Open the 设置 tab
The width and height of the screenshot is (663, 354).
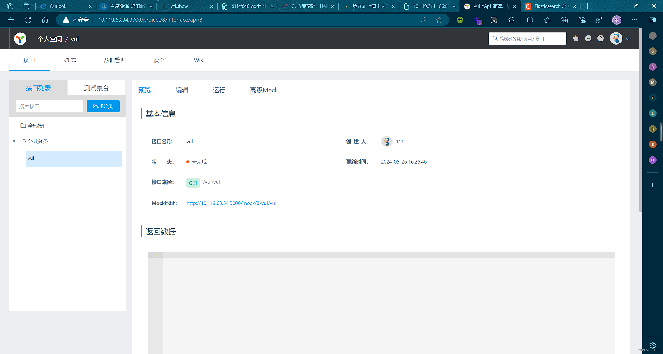pyautogui.click(x=160, y=60)
